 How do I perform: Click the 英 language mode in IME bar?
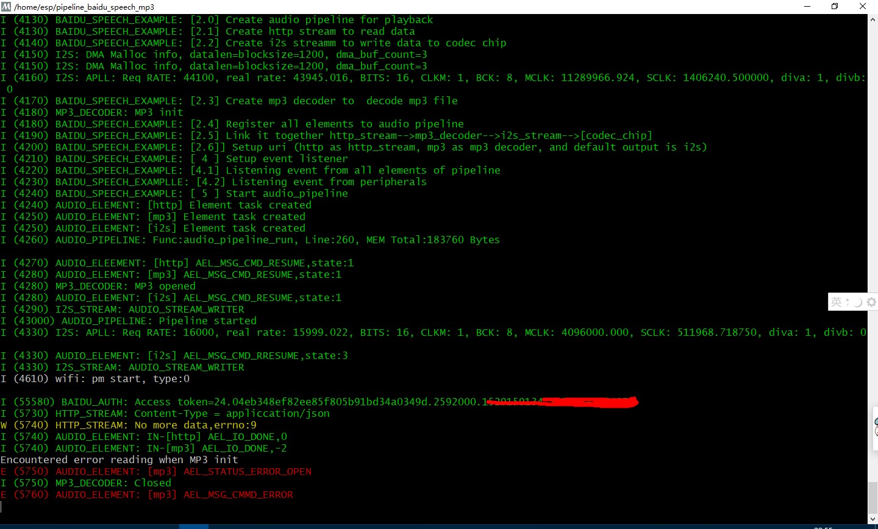click(x=836, y=302)
